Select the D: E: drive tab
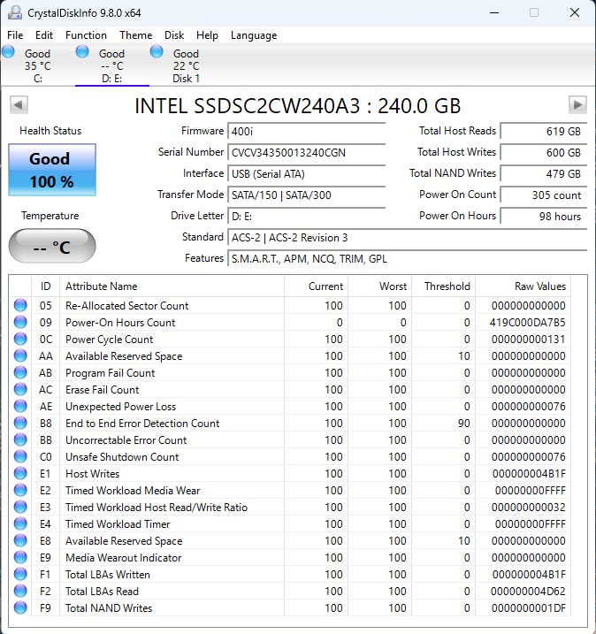This screenshot has height=634, width=596. 112,65
